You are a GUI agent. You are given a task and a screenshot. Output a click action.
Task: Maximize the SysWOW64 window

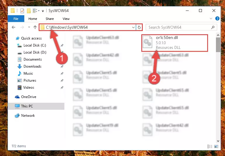tap(200, 11)
